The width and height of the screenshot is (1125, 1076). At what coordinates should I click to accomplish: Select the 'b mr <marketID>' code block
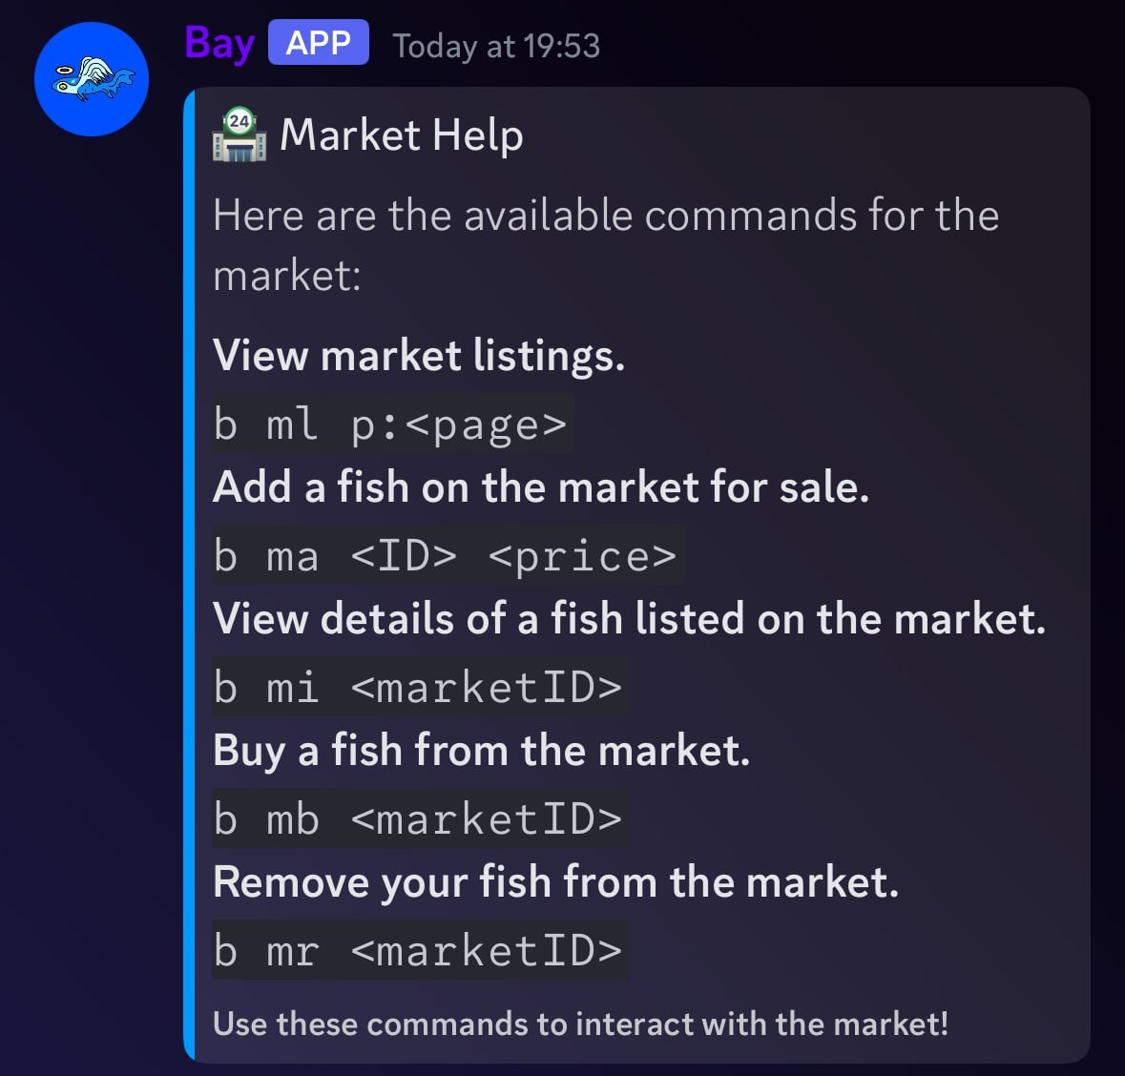[x=420, y=949]
